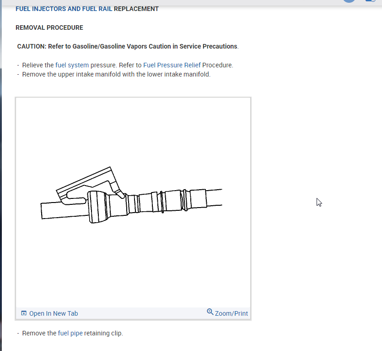
Task: Click the open-in-new-tab icon
Action: [x=24, y=313]
